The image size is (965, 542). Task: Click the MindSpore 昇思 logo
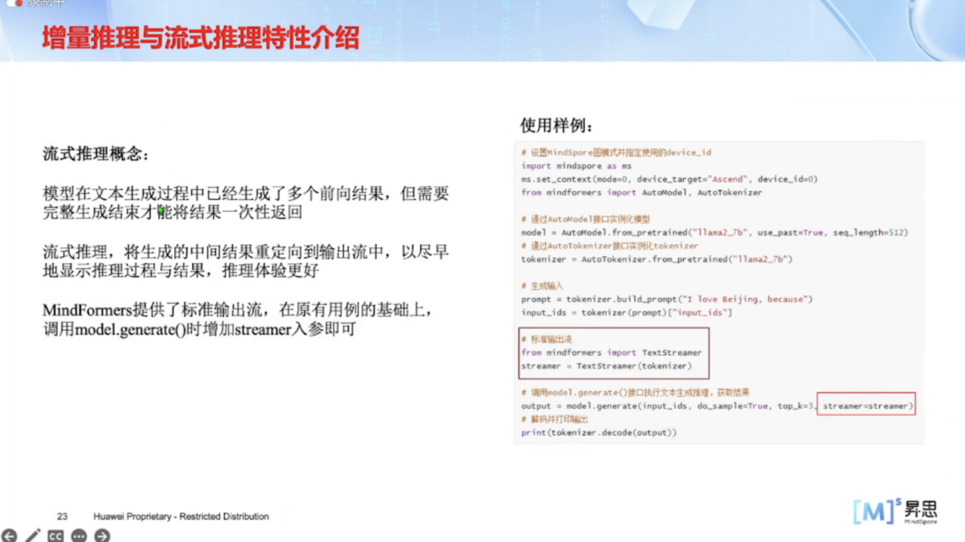895,512
